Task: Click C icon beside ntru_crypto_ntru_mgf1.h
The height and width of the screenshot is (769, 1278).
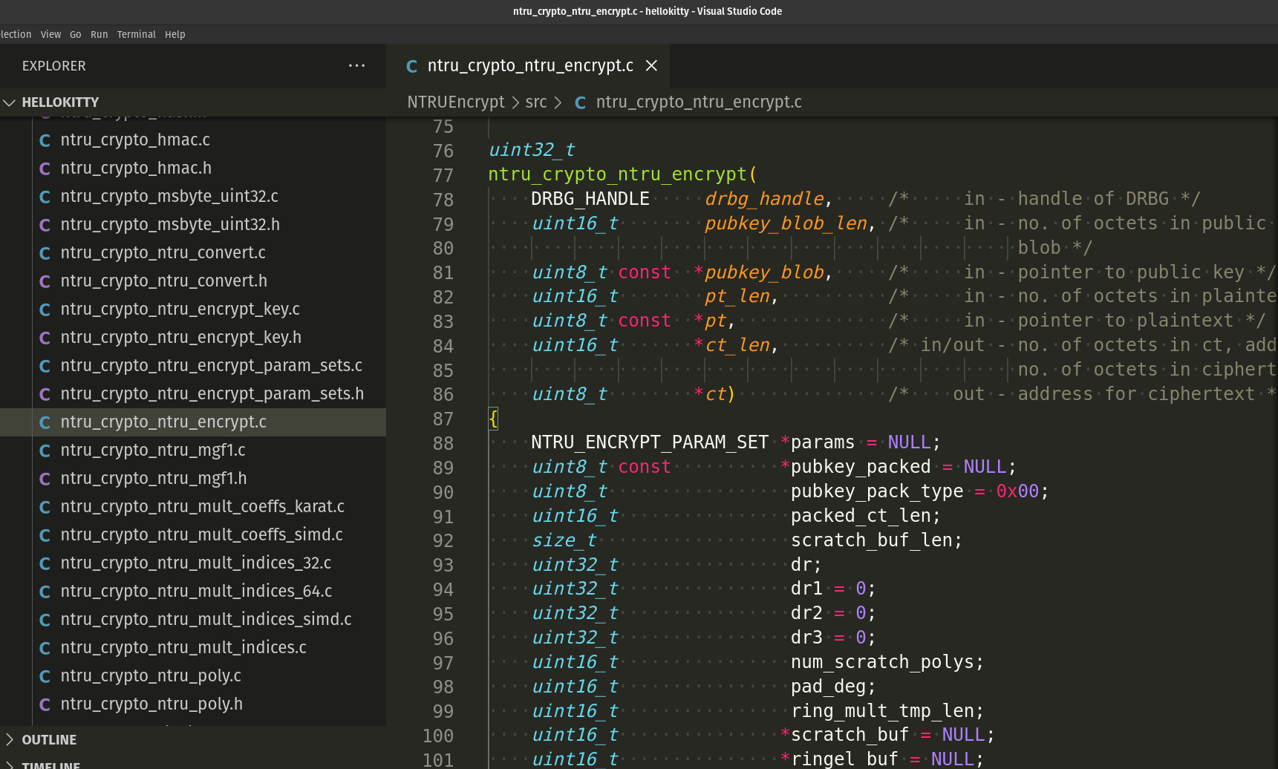Action: click(45, 479)
